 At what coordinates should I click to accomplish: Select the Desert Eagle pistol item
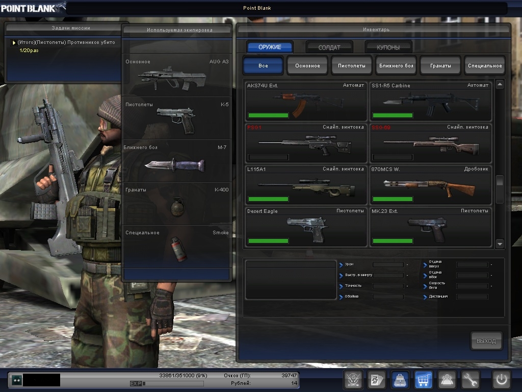(x=306, y=227)
